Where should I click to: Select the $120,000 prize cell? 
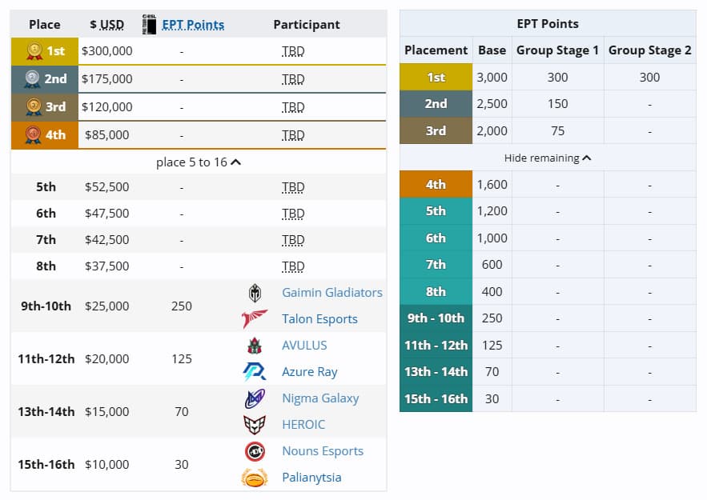(106, 106)
